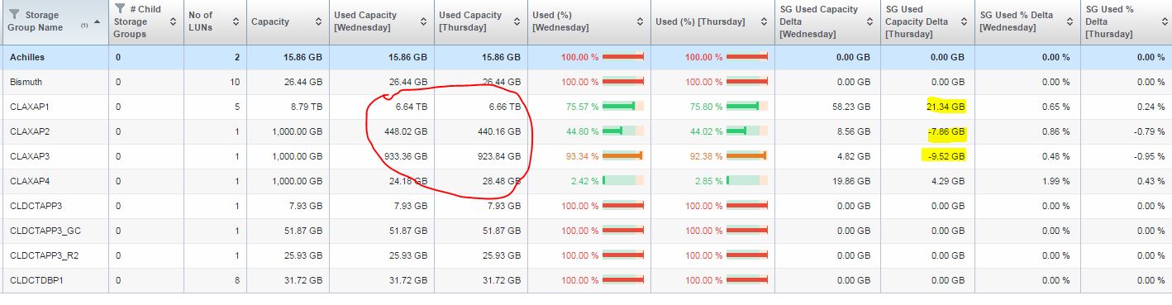Click the 4.29 GB delta cell

[x=947, y=182]
